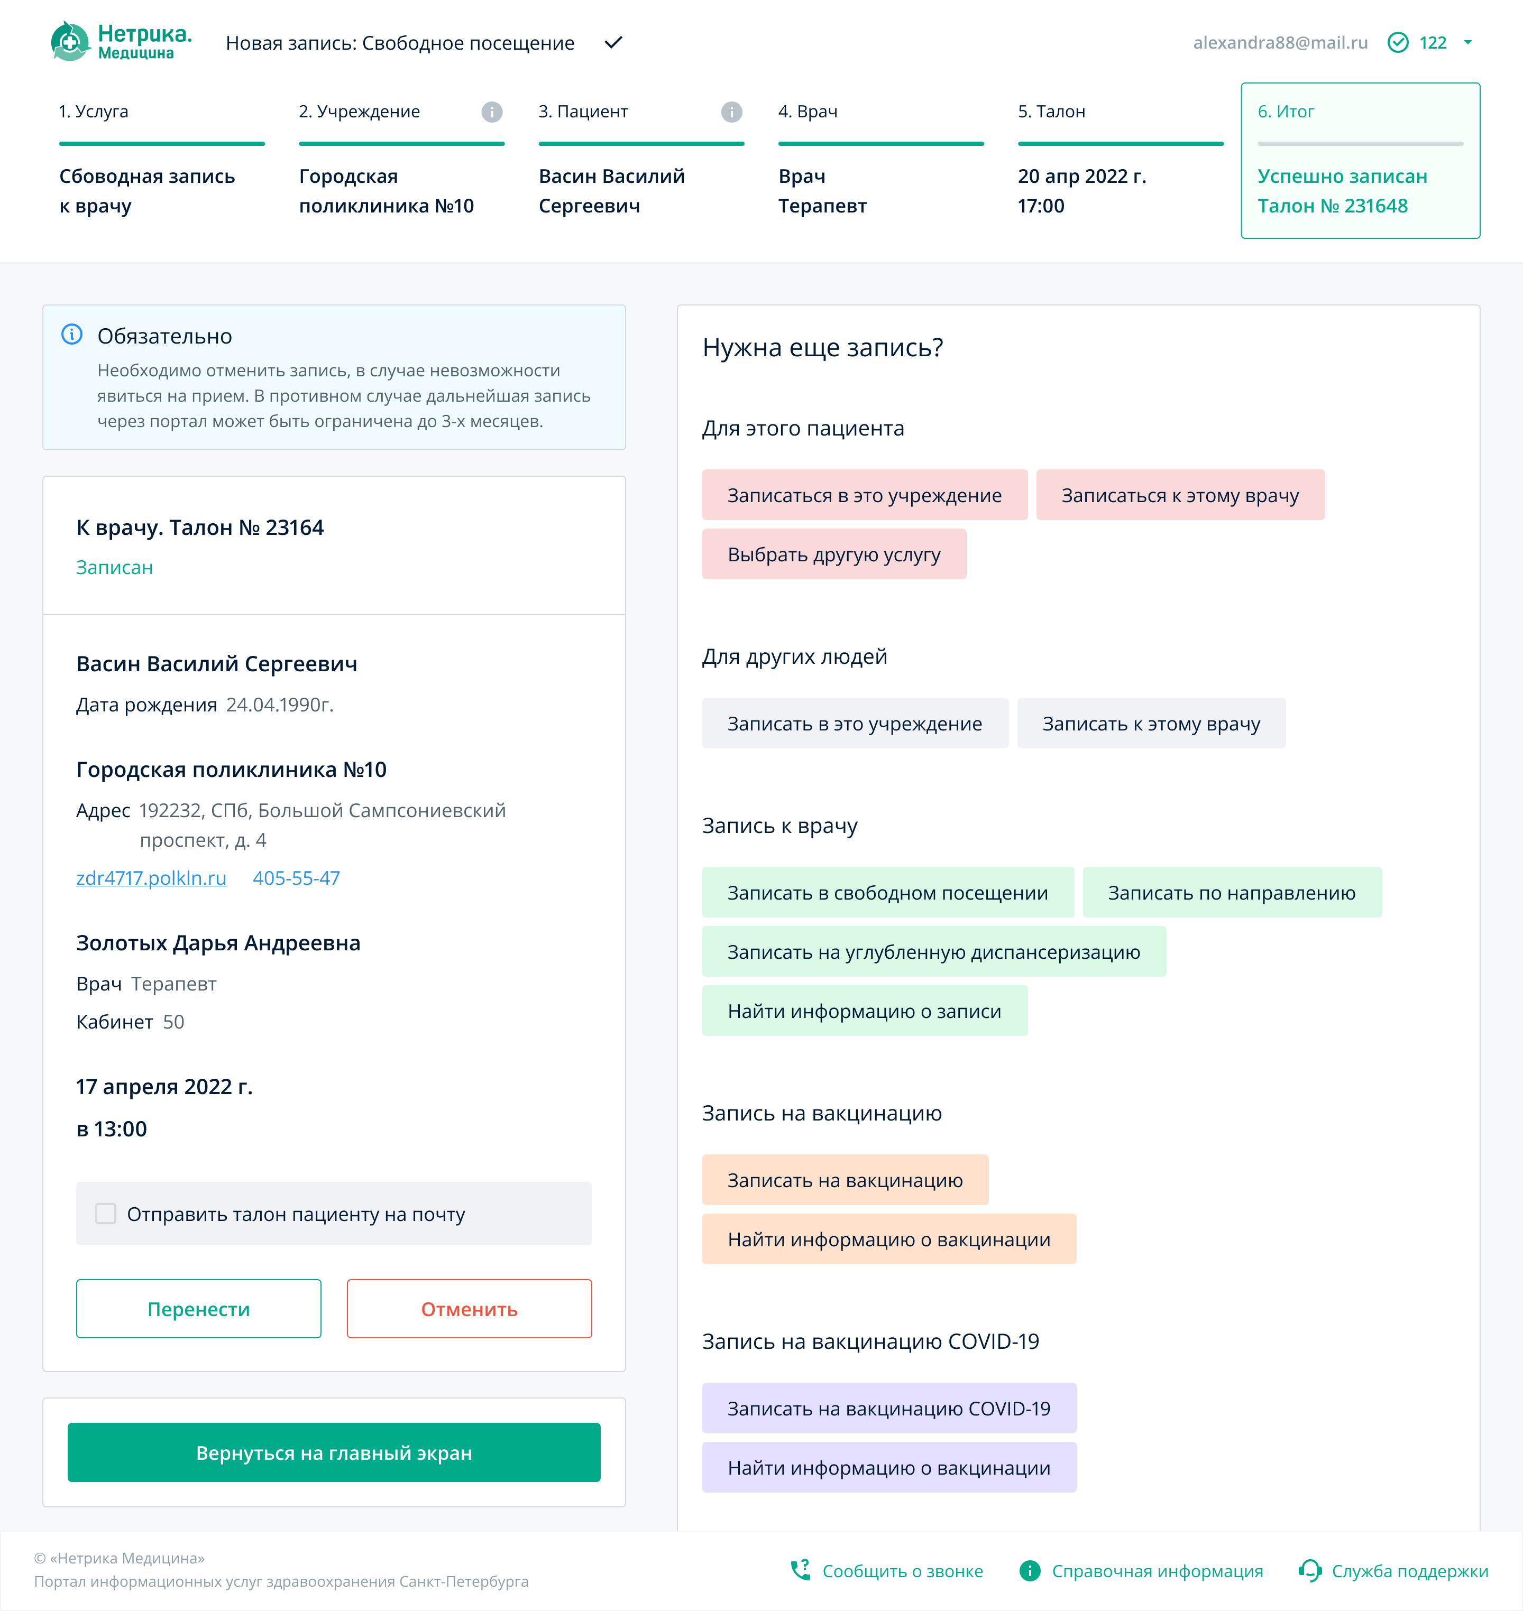
Task: Click info icon on Учреждение step
Action: 492,112
